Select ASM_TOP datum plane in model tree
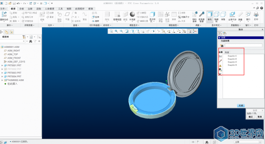265x144 pixels. tap(13, 54)
